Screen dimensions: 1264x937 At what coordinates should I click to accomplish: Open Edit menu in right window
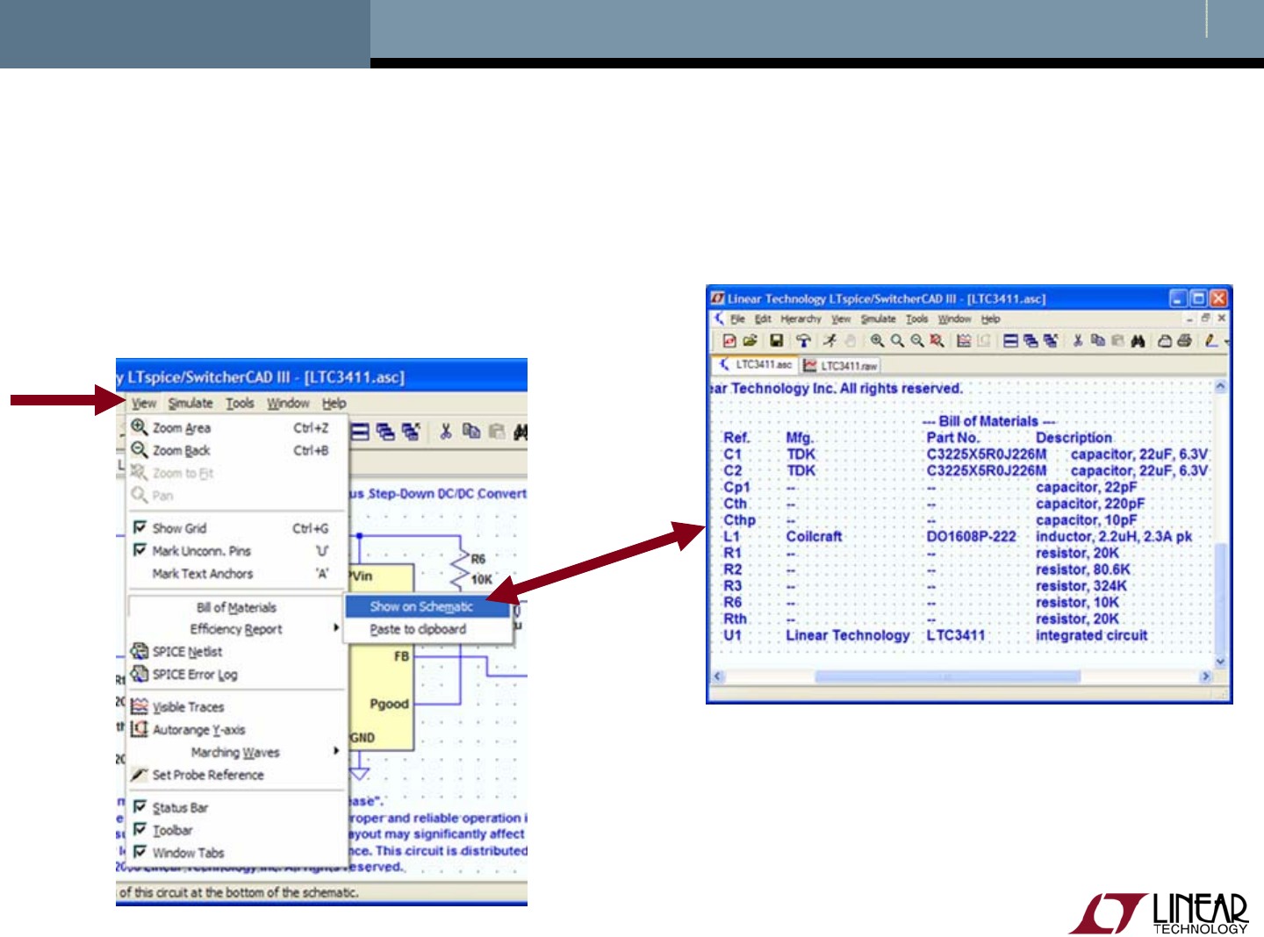tap(763, 319)
